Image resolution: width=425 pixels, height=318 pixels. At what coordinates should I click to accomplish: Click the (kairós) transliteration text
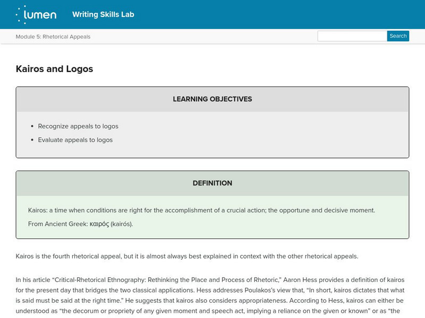coord(122,224)
